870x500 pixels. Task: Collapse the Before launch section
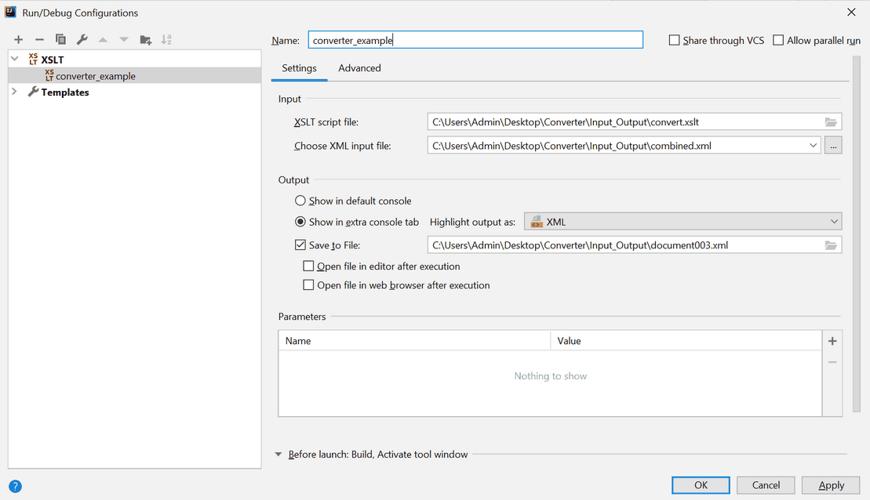pyautogui.click(x=278, y=455)
